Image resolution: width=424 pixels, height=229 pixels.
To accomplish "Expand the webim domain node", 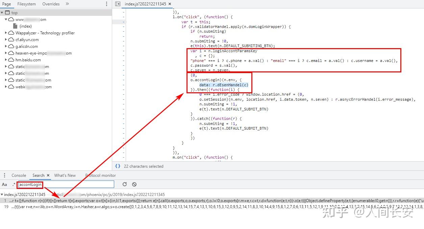I will pos(6,87).
